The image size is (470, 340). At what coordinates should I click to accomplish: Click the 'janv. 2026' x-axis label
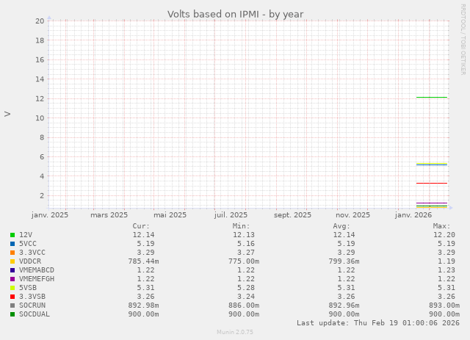(413, 215)
